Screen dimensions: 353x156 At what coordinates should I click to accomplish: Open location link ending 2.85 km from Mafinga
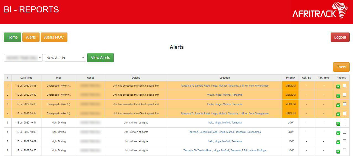point(224,150)
